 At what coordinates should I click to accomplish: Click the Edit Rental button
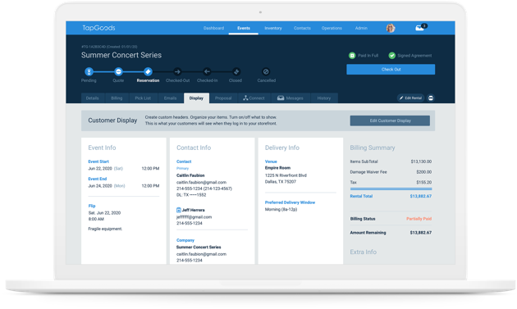tap(411, 98)
